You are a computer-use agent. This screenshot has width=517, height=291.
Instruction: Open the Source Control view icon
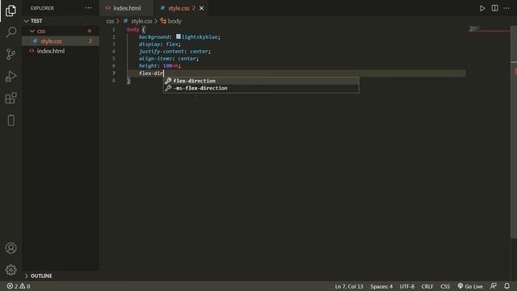click(x=11, y=54)
